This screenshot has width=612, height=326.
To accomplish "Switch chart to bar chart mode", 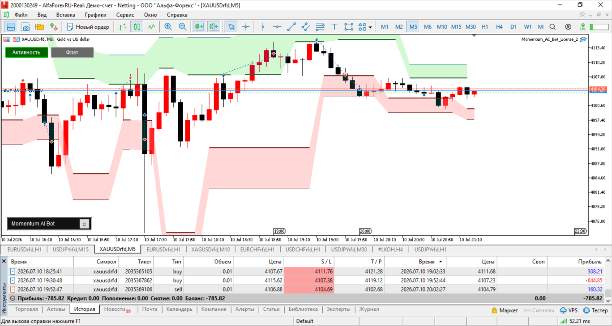I will 123,27.
